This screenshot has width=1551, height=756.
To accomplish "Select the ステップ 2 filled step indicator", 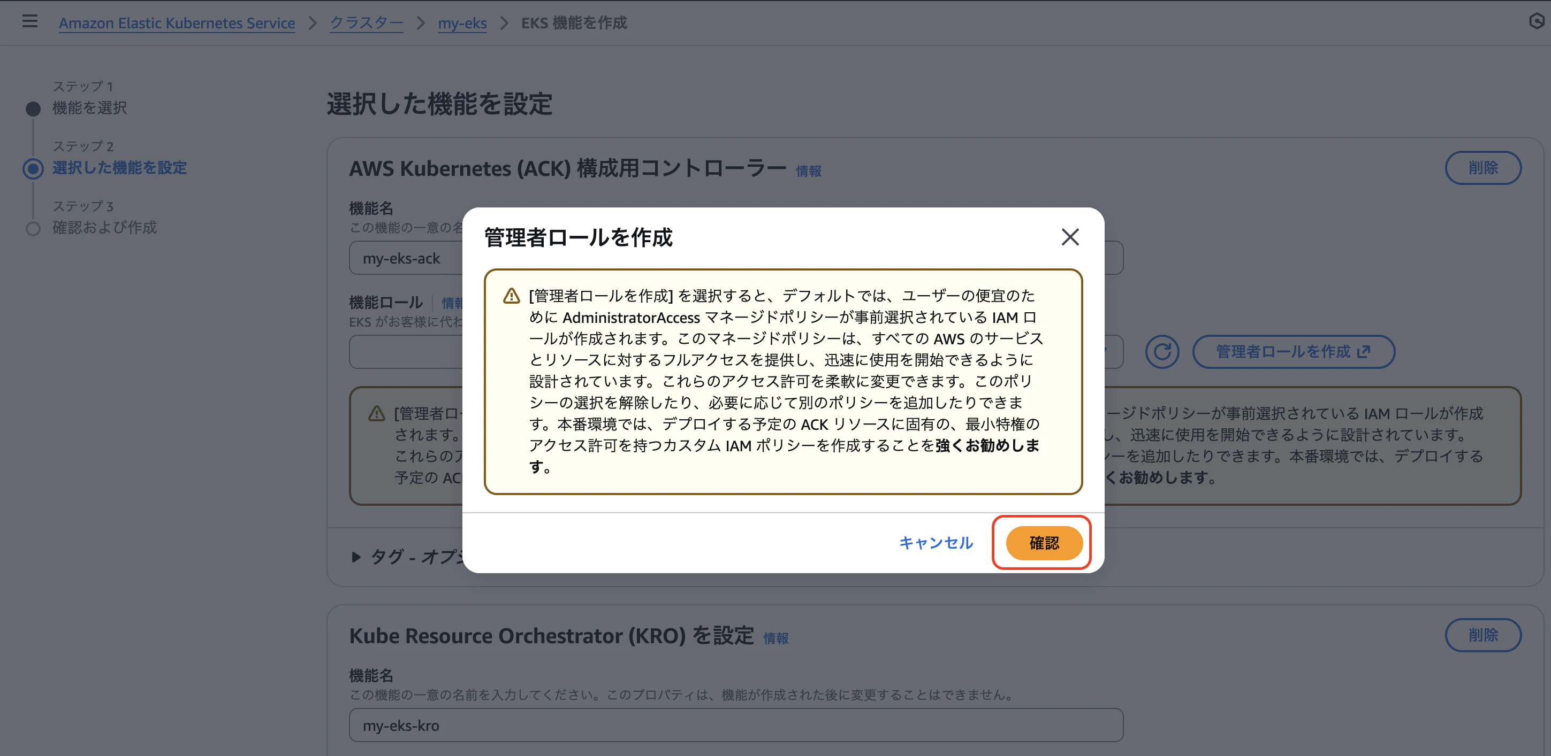I will (x=33, y=168).
